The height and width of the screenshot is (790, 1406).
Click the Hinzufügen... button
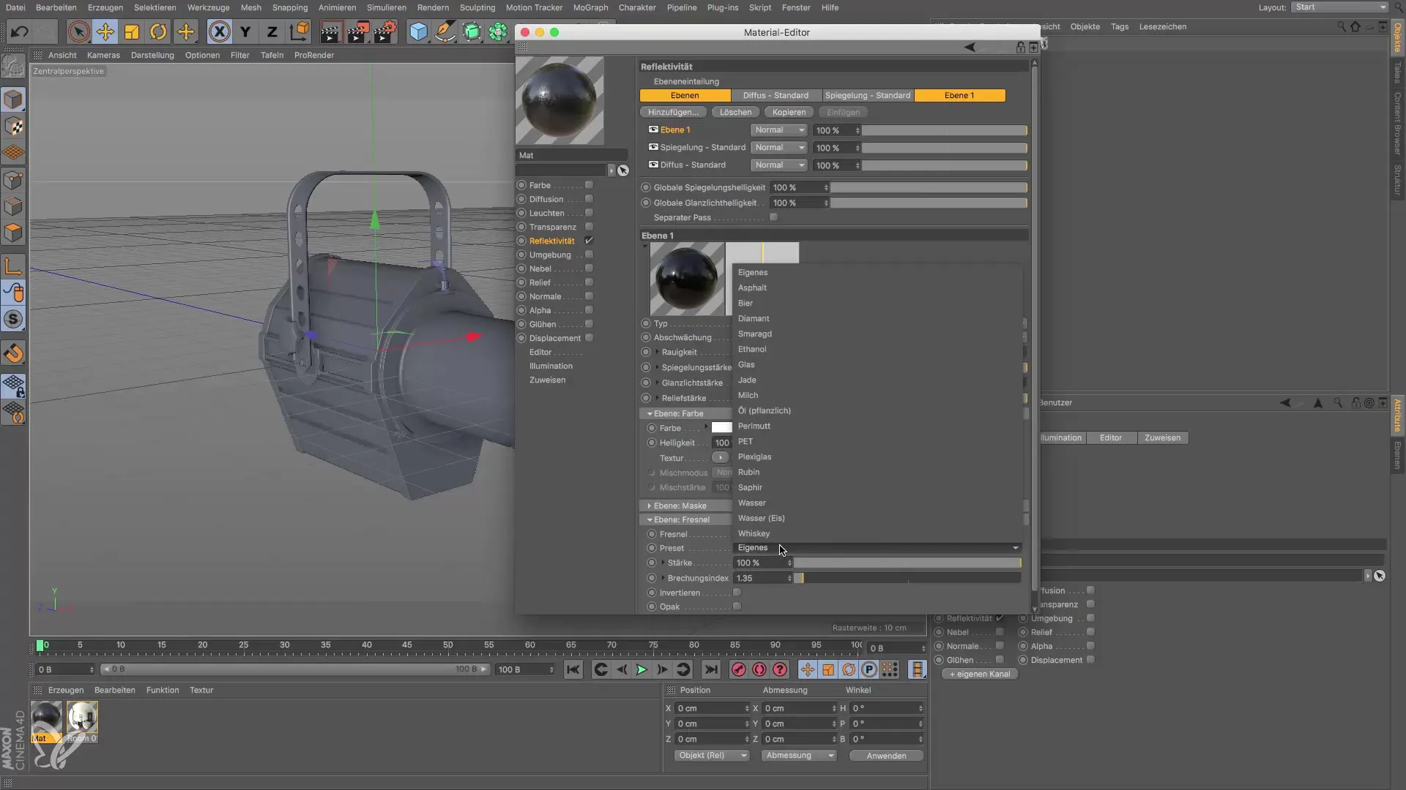tap(673, 112)
